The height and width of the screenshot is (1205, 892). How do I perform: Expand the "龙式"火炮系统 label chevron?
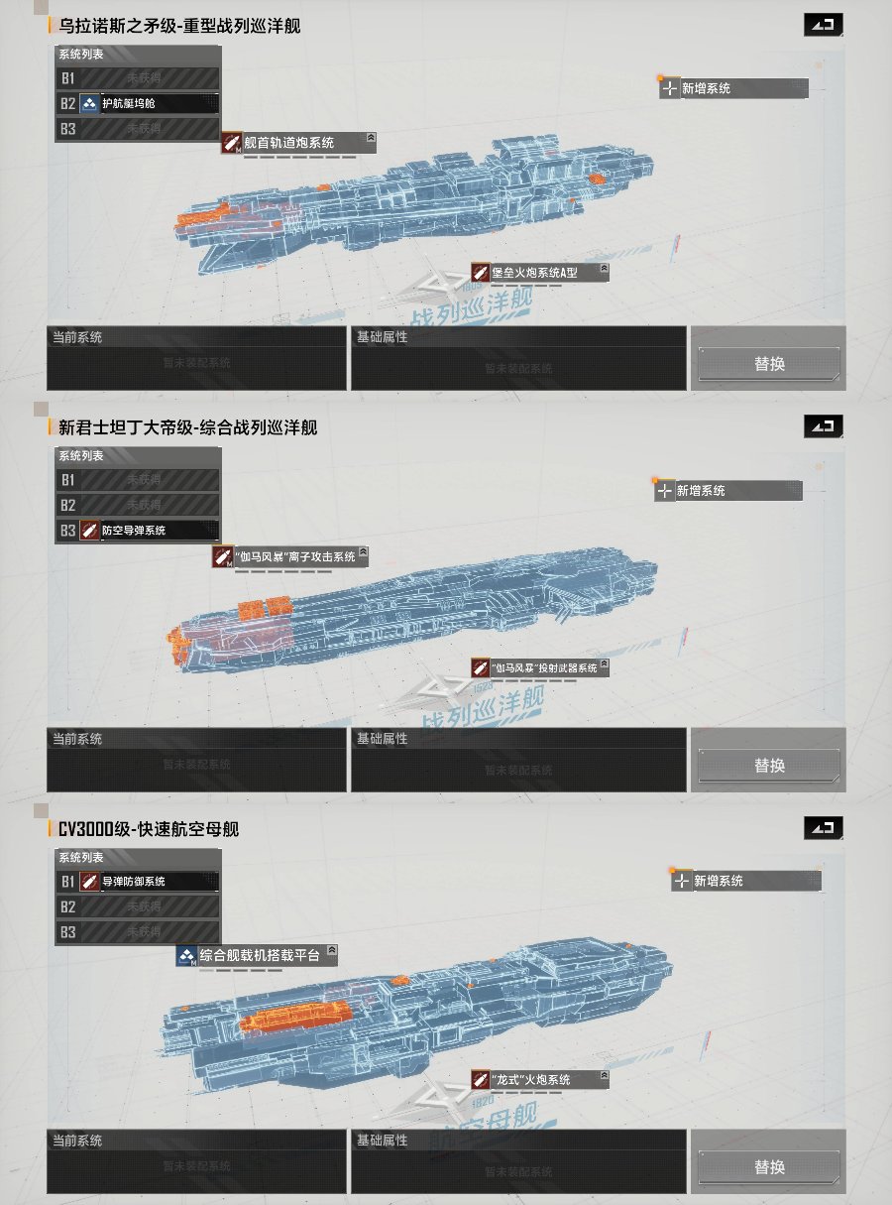pos(603,1075)
